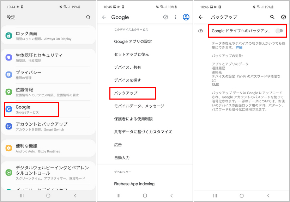Tap the このデバイス上のサービス header
The height and width of the screenshot is (202, 290).
(x=131, y=30)
